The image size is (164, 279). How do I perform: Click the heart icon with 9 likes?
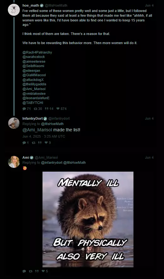click(46, 143)
